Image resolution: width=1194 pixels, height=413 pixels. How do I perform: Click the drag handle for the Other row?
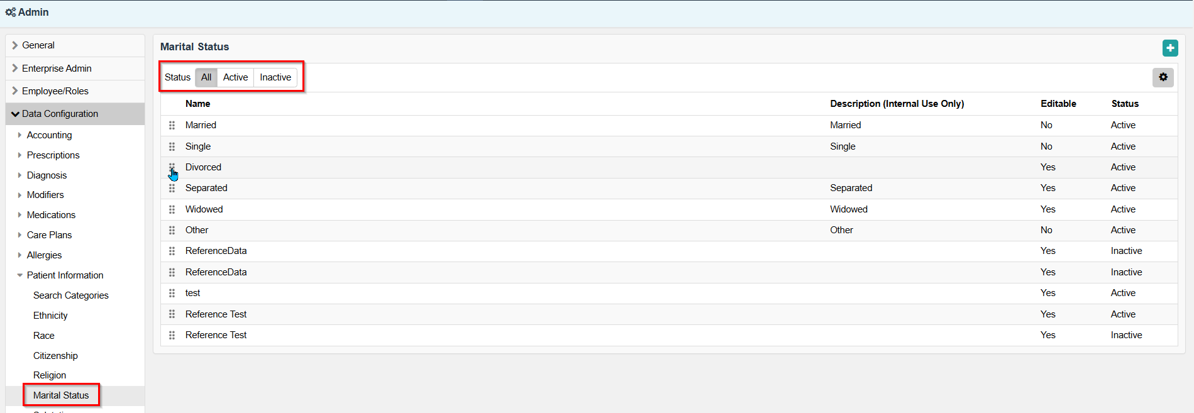pyautogui.click(x=172, y=230)
